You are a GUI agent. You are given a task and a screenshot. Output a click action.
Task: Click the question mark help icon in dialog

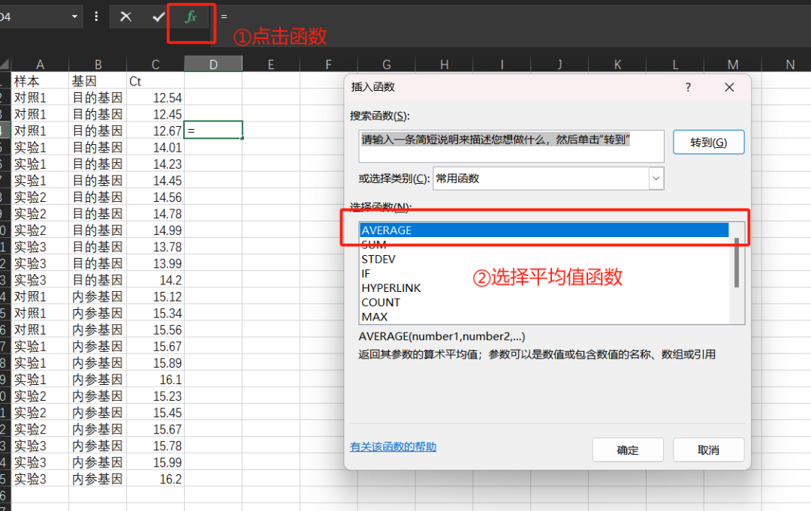click(688, 88)
